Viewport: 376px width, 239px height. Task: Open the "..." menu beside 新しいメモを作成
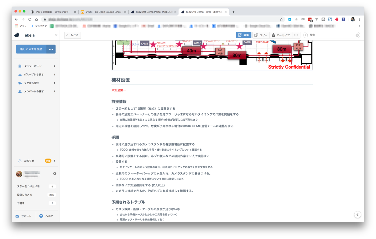coord(51,49)
